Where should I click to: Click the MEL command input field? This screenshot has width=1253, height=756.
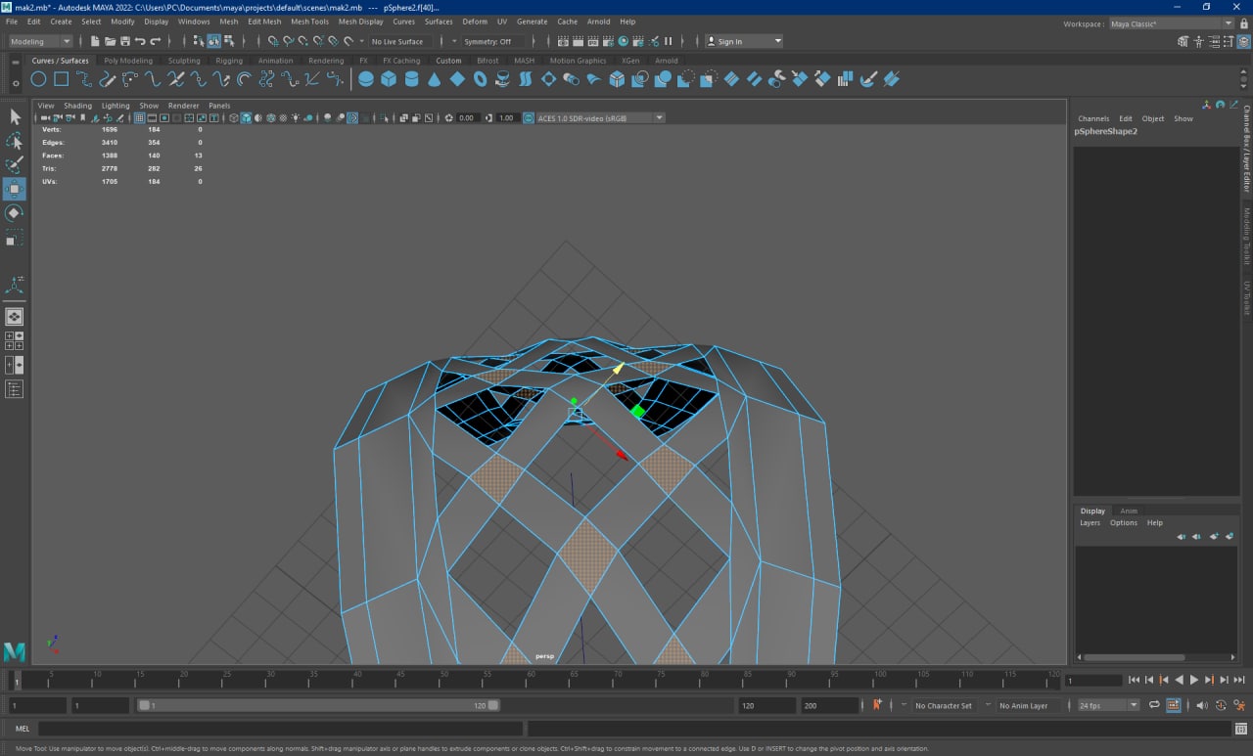pyautogui.click(x=280, y=729)
